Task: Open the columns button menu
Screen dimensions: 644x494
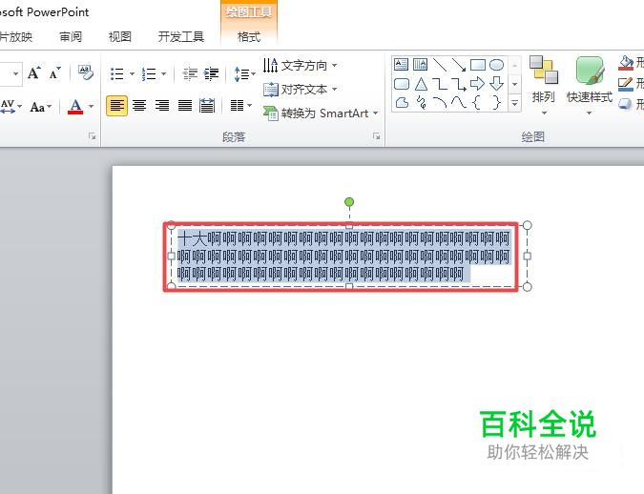Action: (x=241, y=106)
